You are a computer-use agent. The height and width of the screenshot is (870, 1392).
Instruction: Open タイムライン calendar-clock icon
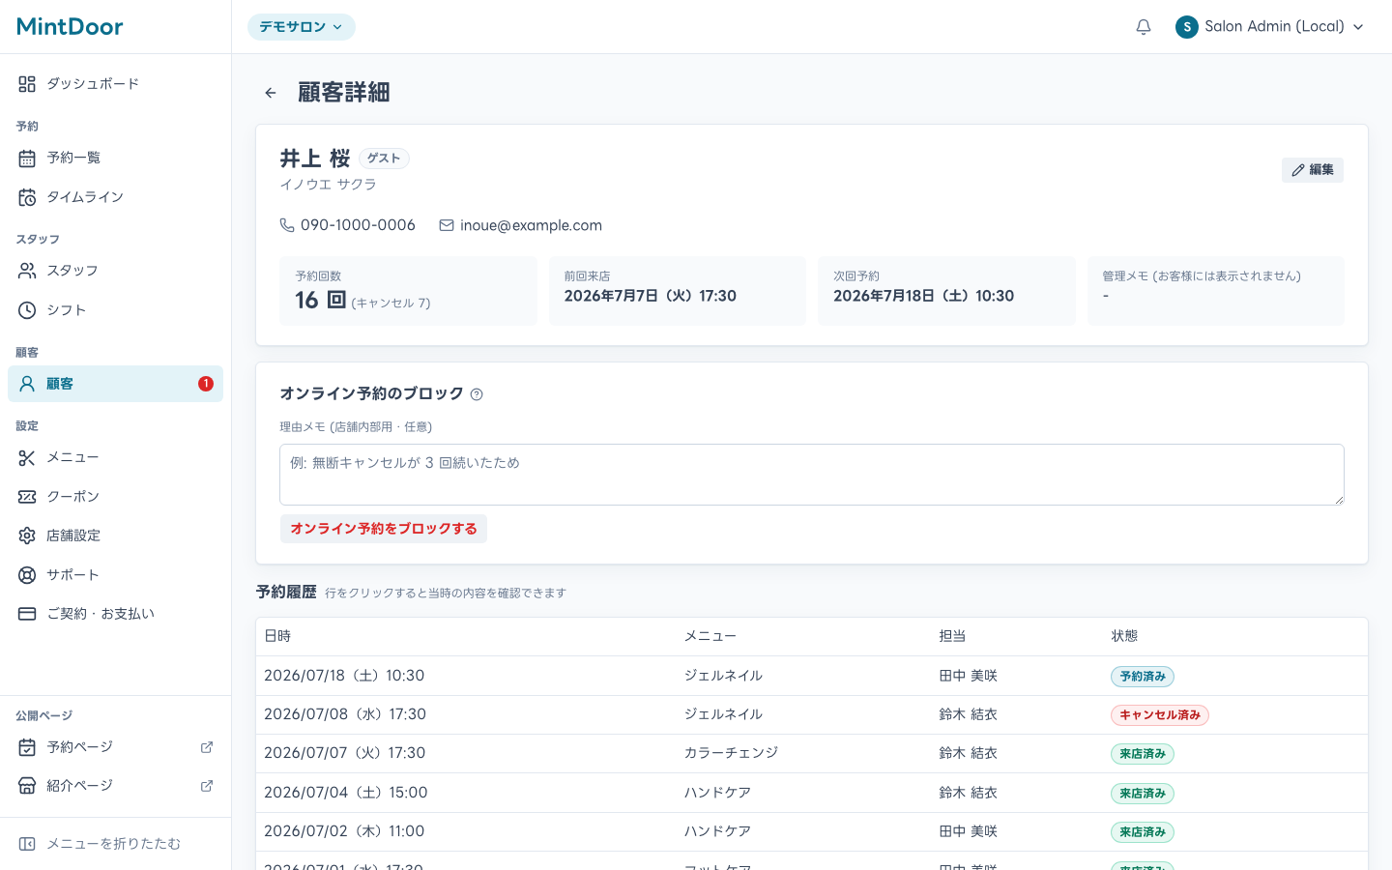click(27, 197)
